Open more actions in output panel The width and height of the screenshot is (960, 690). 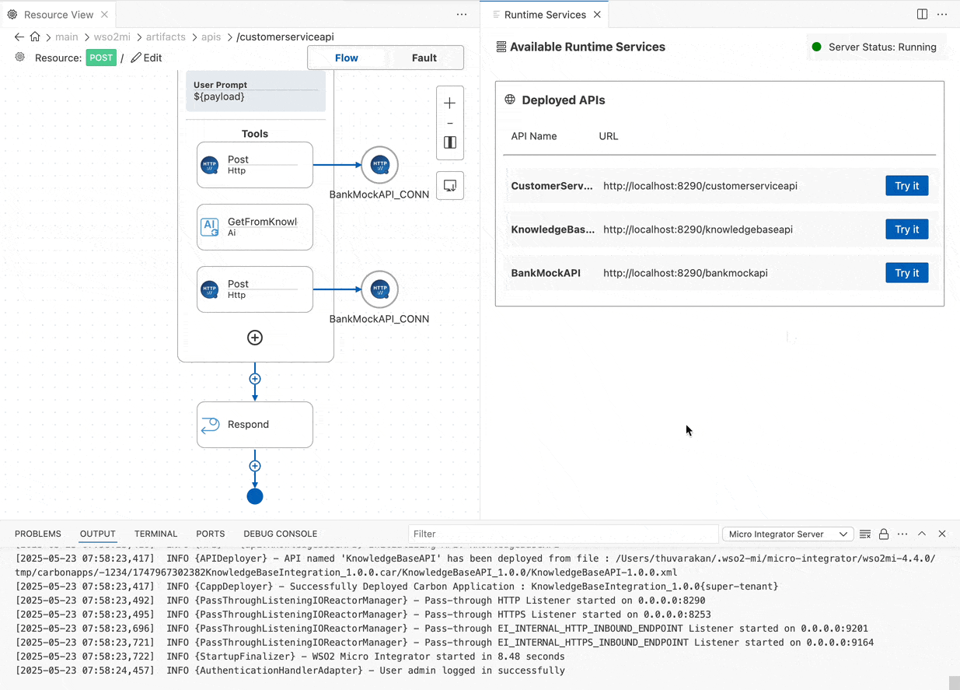(x=902, y=534)
